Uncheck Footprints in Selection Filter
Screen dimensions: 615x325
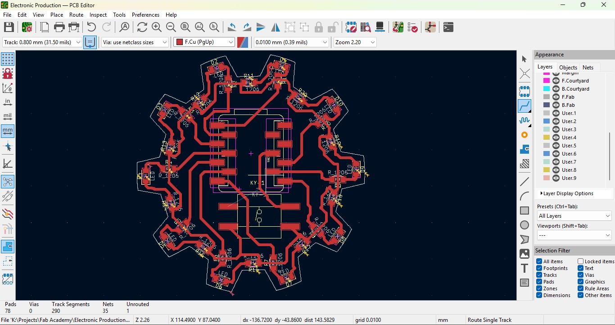[539, 268]
